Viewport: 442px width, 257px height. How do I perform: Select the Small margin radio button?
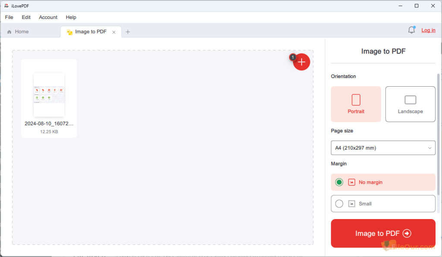[339, 204]
